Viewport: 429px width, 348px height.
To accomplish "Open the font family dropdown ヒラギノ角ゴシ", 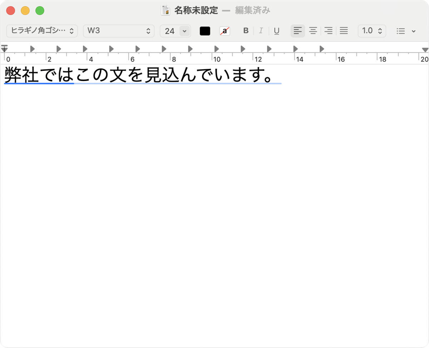I will (42, 31).
